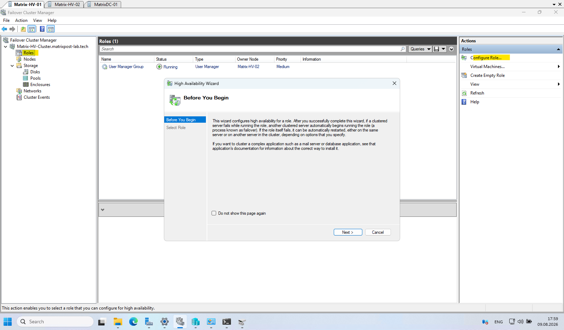Click the Forward arrow toolbar icon
The image size is (564, 330).
[x=12, y=29]
